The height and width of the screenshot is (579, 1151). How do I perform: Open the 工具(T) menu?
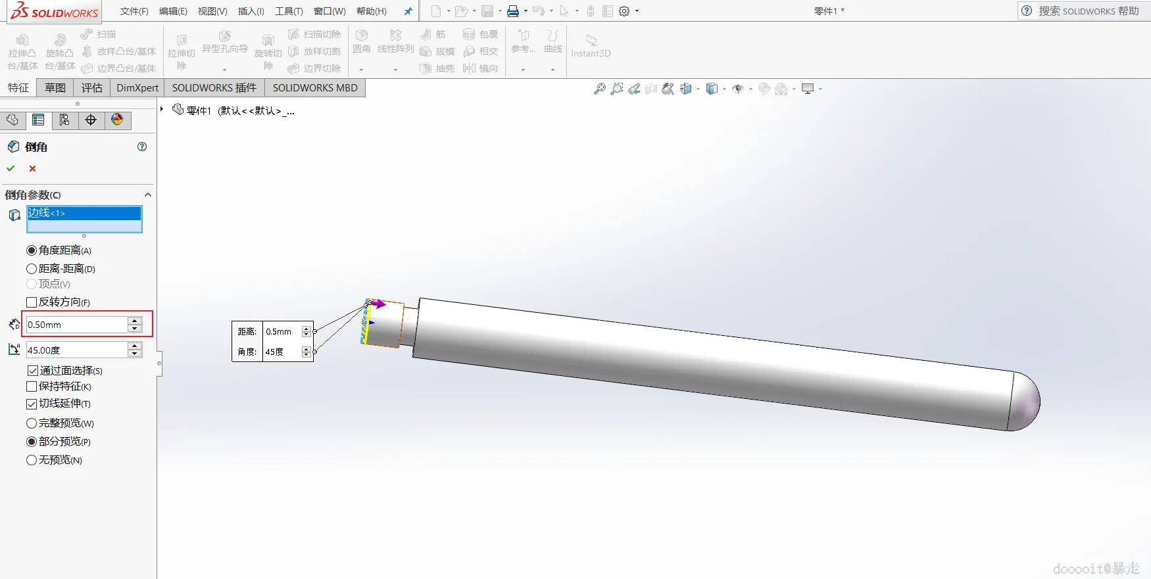pos(289,11)
